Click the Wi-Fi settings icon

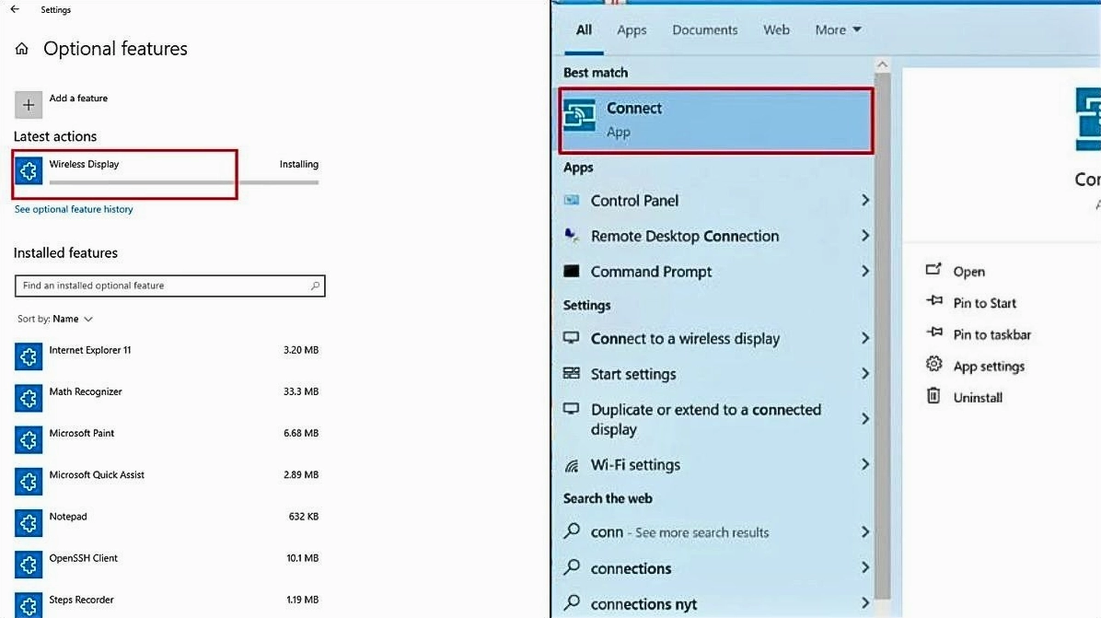573,464
